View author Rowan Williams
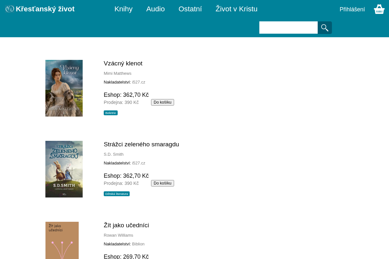This screenshot has height=259, width=389. pos(119,235)
